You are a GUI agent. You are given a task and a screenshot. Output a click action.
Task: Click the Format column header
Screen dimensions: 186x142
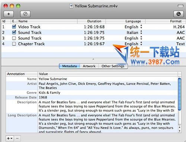[x=166, y=21]
